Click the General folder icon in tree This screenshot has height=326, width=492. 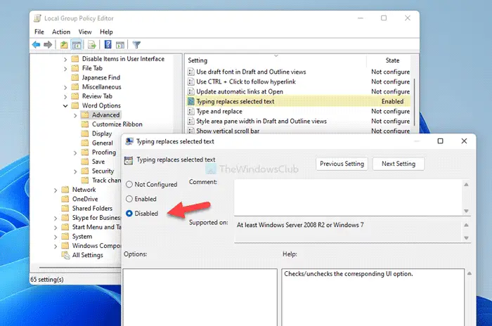coord(85,143)
